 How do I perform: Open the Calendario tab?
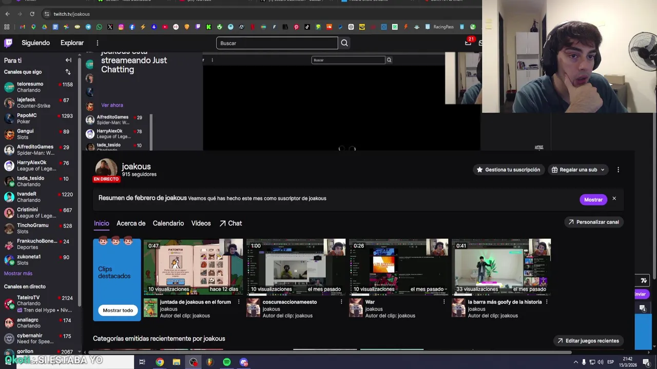pyautogui.click(x=168, y=223)
